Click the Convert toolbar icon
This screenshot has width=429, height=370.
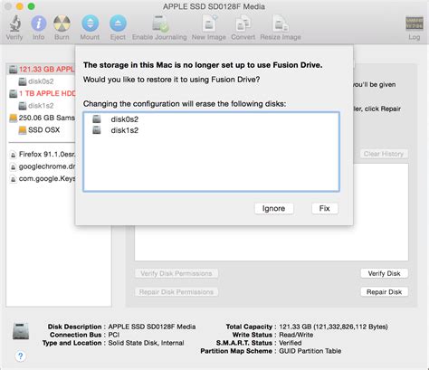(x=243, y=24)
